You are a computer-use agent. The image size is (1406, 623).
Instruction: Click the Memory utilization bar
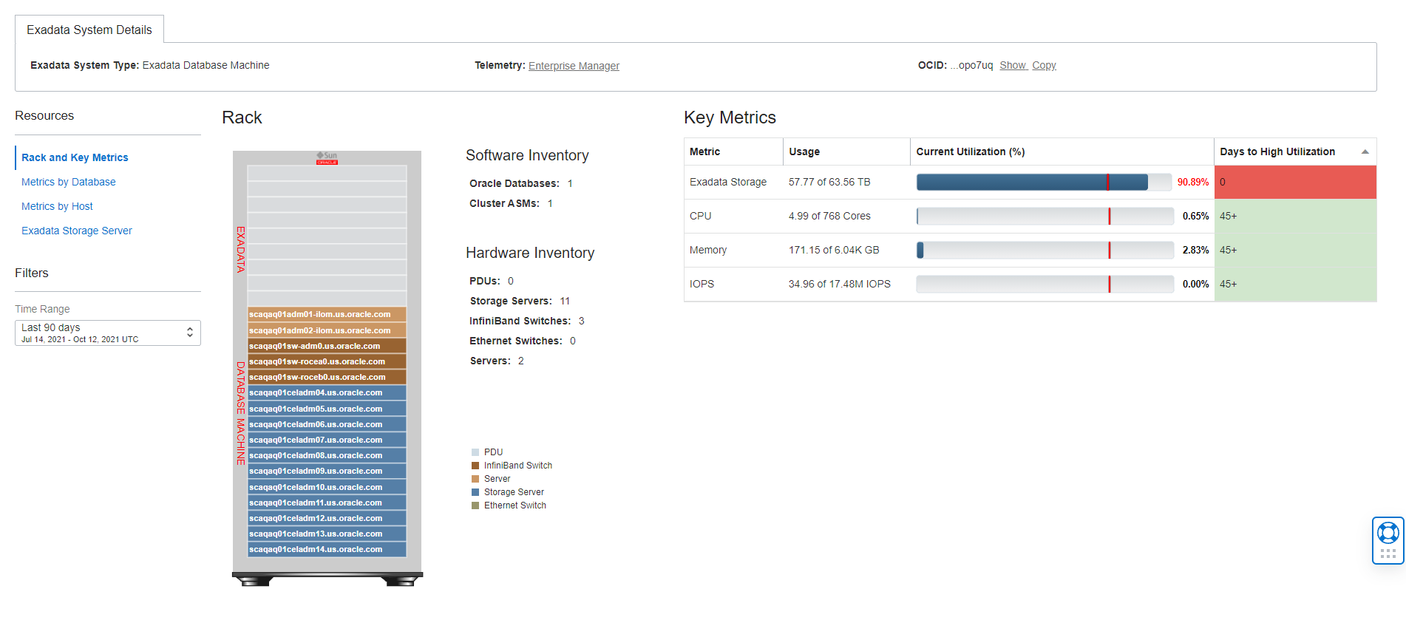[x=1045, y=250]
